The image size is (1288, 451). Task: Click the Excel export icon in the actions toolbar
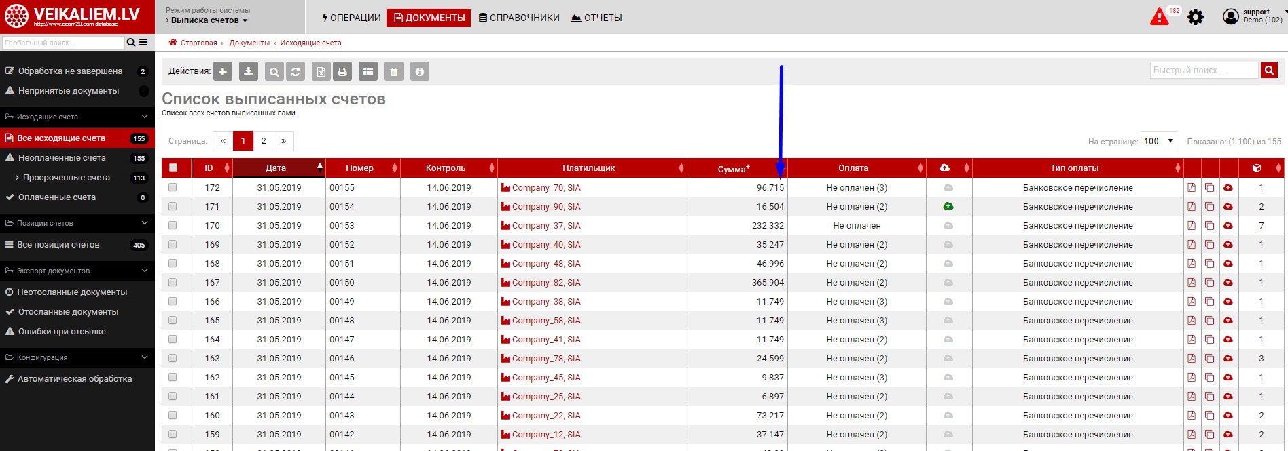pos(321,71)
